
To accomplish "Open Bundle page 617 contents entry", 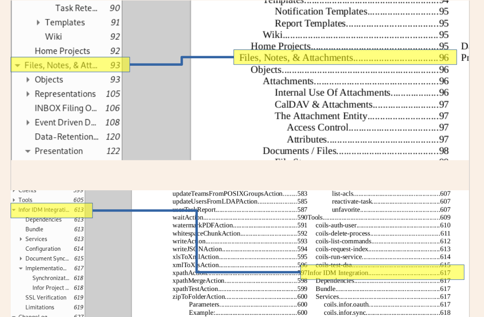I will tap(383, 289).
